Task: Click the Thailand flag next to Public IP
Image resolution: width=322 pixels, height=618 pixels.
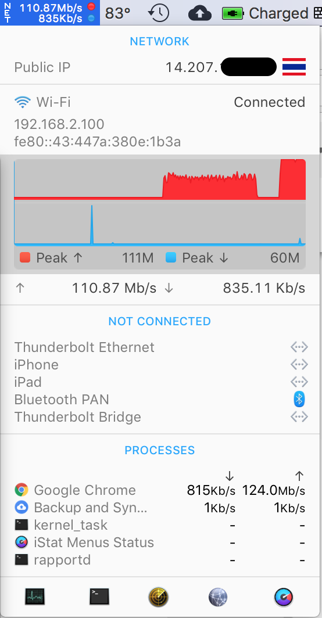Action: 294,67
